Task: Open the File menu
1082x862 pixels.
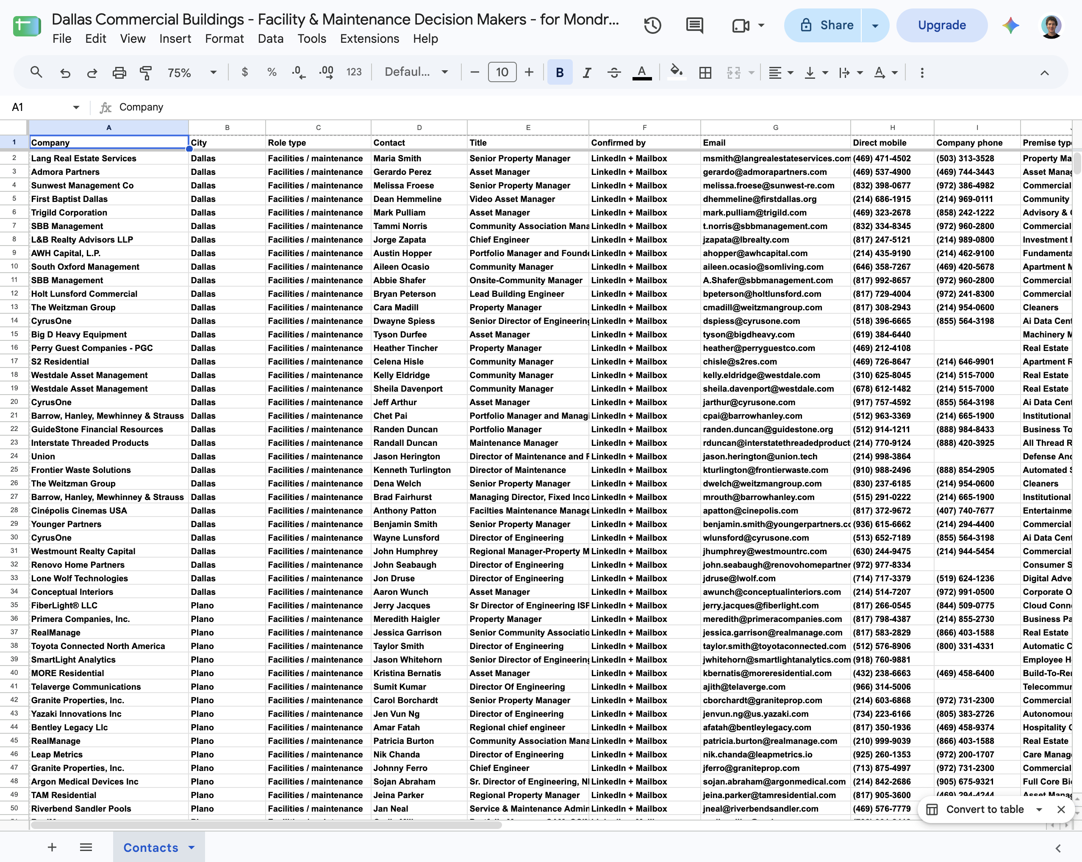Action: (62, 39)
